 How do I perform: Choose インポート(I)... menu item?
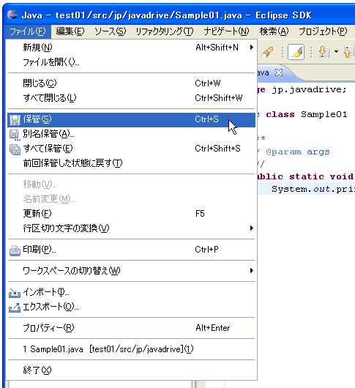131,292
